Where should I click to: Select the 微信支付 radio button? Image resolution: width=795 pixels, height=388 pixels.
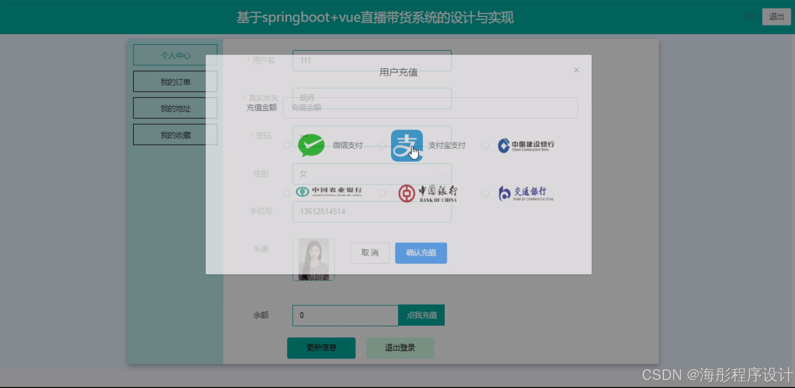click(x=286, y=145)
